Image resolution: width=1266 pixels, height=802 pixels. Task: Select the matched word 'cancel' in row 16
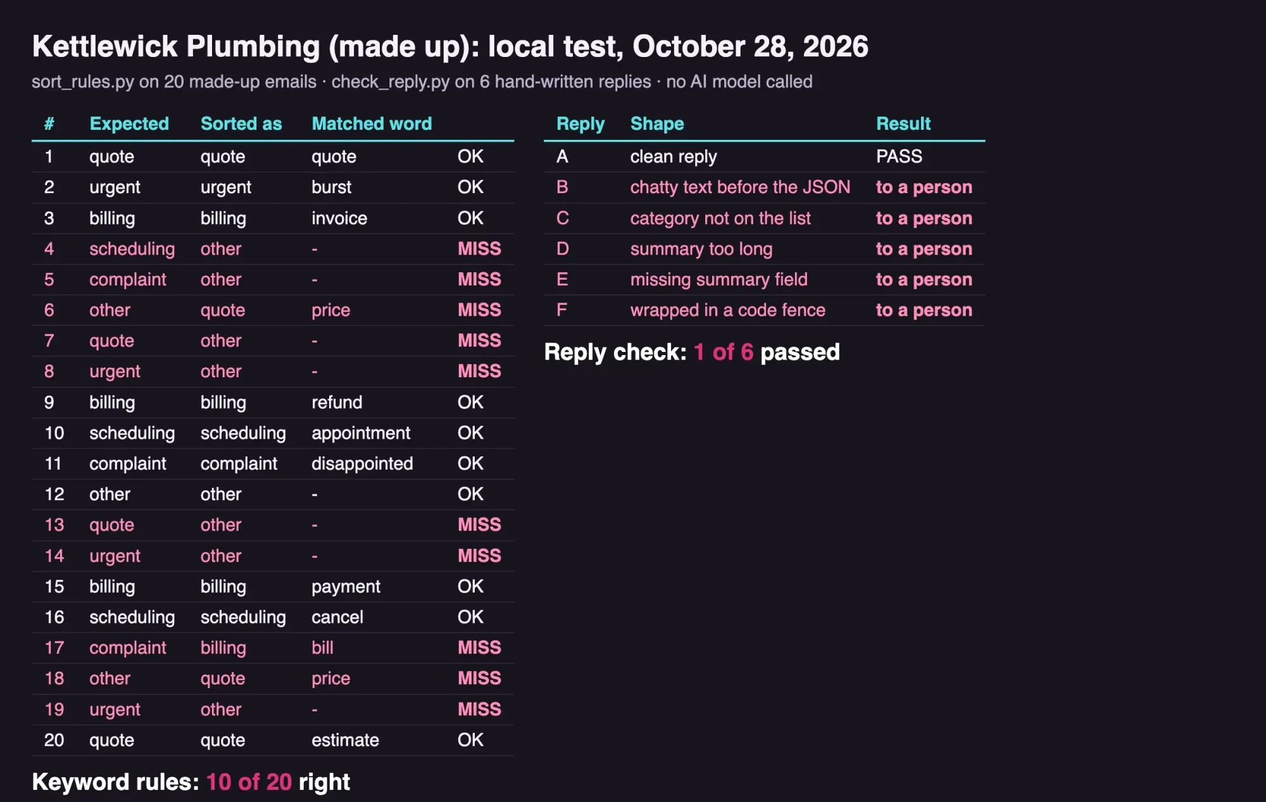click(337, 617)
